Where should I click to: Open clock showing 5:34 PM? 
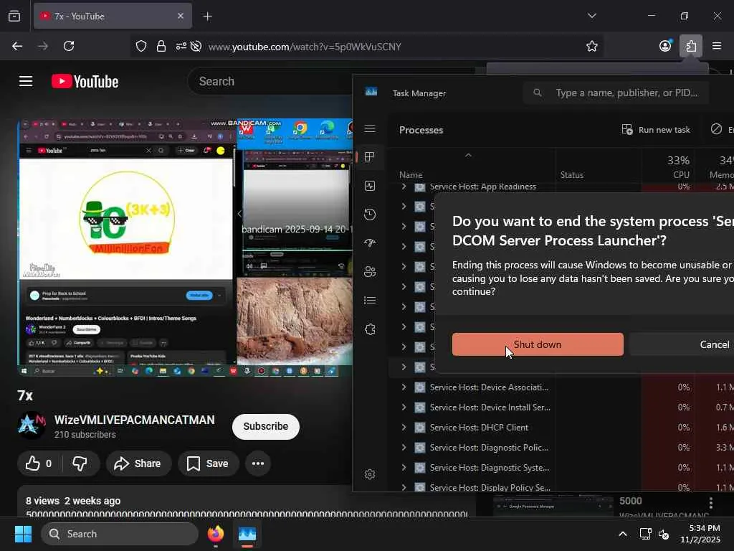pos(700,534)
